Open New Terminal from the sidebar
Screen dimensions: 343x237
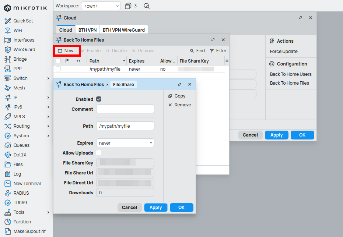click(27, 184)
